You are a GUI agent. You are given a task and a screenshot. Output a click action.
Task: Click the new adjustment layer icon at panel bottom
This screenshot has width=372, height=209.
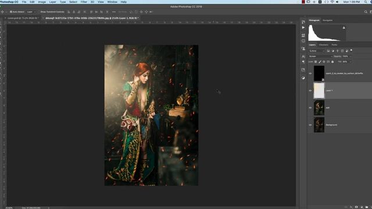tap(362, 207)
